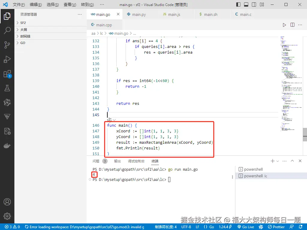Split the editor to the right
This screenshot has height=230, width=307.
pos(292,25)
